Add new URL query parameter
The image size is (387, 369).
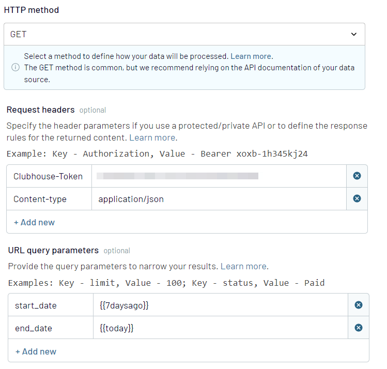(x=36, y=351)
